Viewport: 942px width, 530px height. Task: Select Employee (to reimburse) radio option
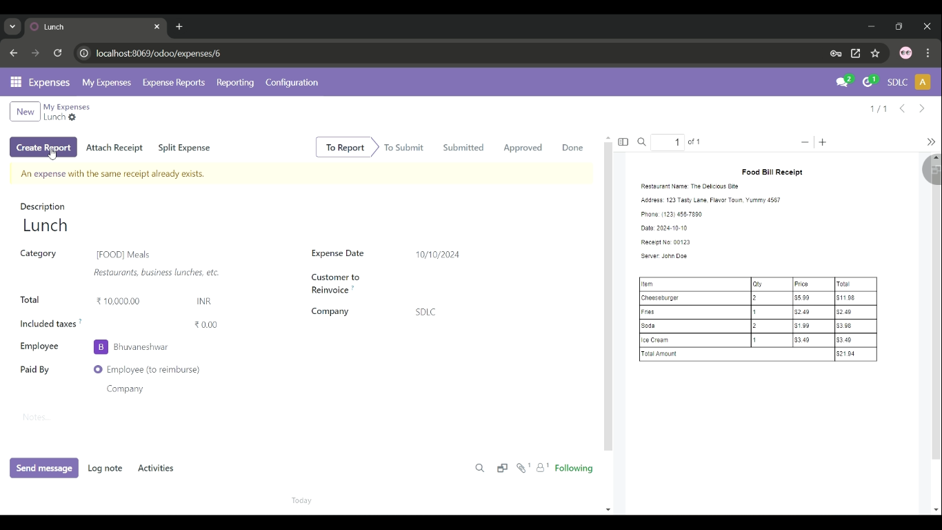98,370
